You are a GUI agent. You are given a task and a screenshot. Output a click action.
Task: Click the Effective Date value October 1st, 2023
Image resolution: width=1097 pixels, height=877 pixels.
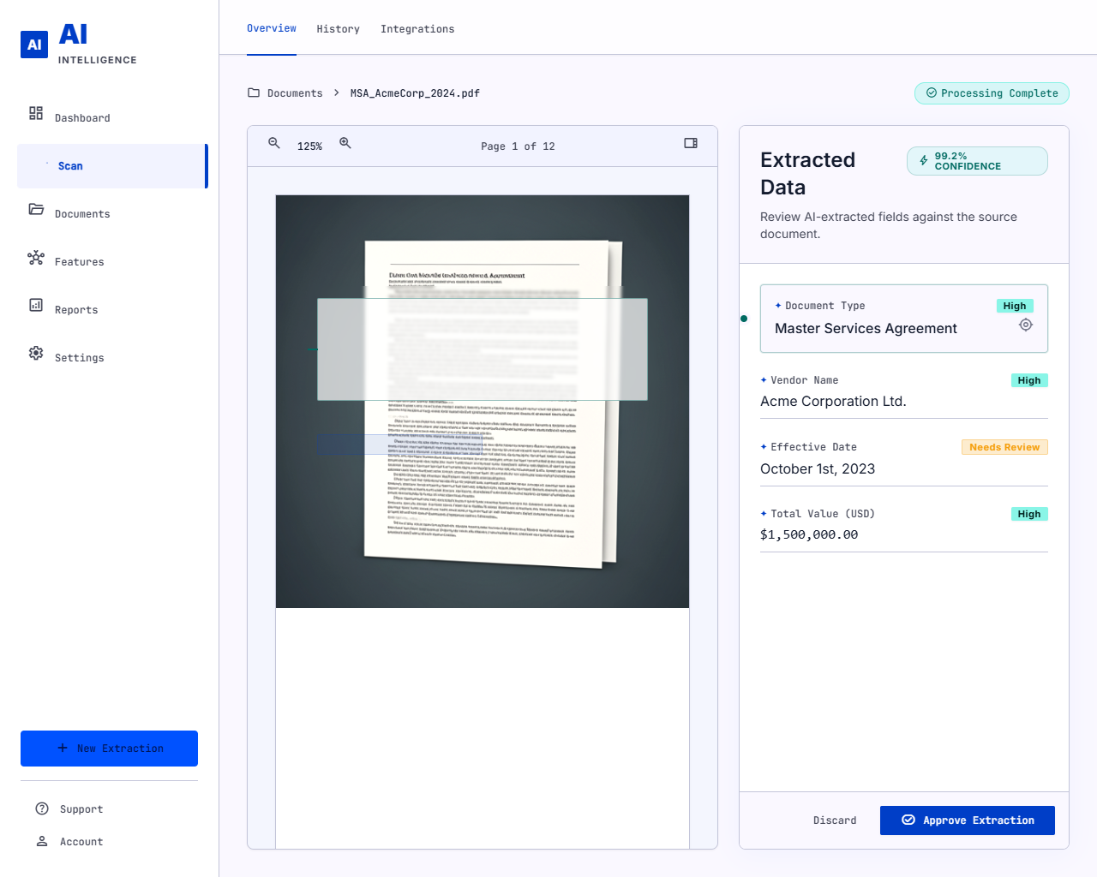818,468
